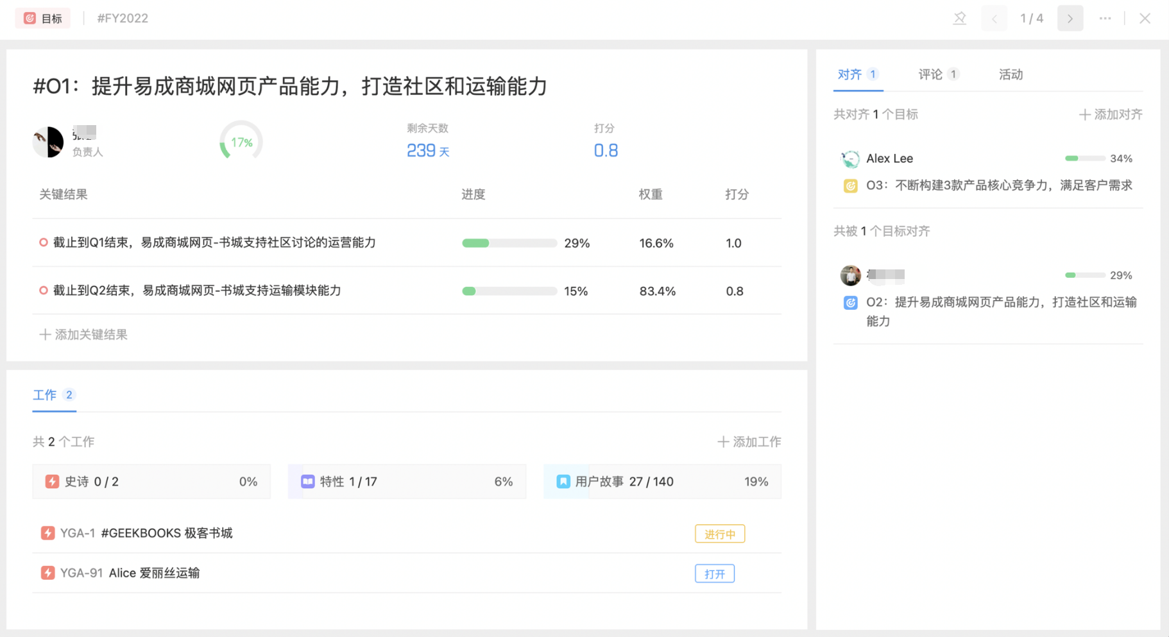Go to the next objective with right arrow
The image size is (1169, 637).
point(1070,19)
